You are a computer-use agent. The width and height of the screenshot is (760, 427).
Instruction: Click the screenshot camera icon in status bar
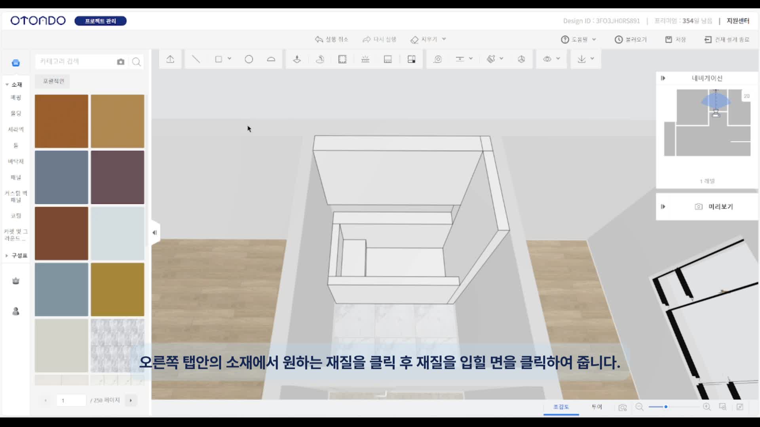[622, 407]
